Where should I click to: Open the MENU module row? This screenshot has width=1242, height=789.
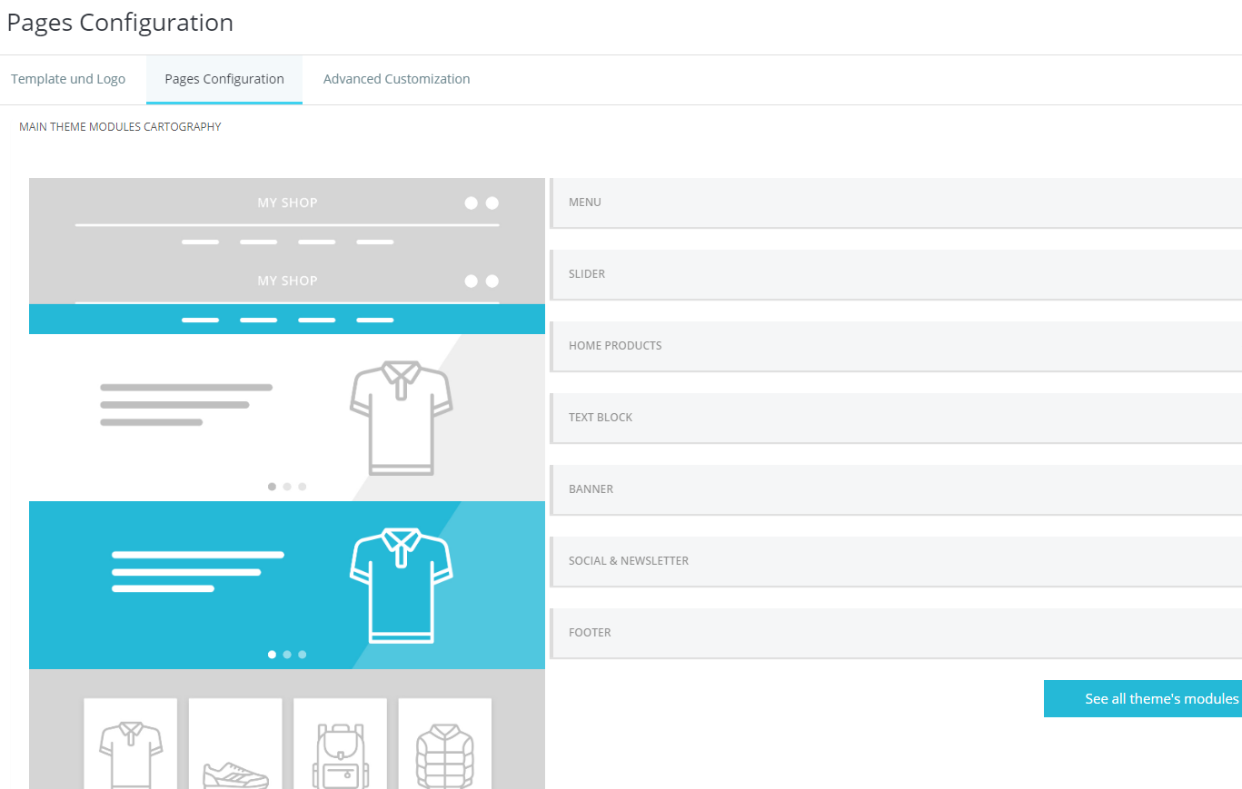point(896,202)
